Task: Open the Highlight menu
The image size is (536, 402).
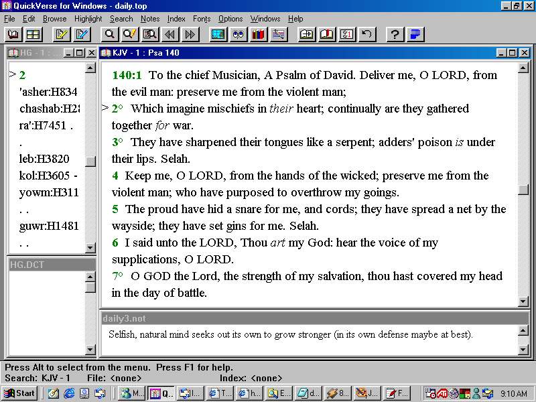Action: [88, 19]
